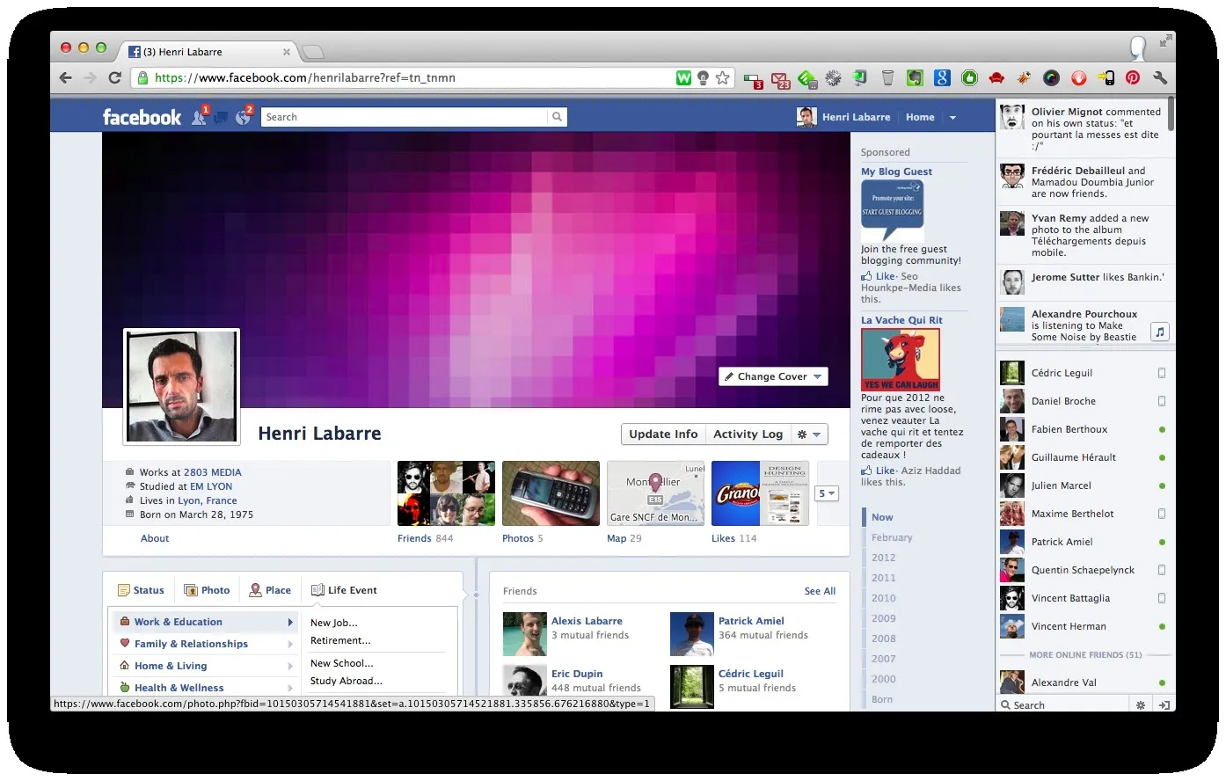Click the lightbulb icon in the address bar
This screenshot has height=781, width=1226.
[x=703, y=77]
